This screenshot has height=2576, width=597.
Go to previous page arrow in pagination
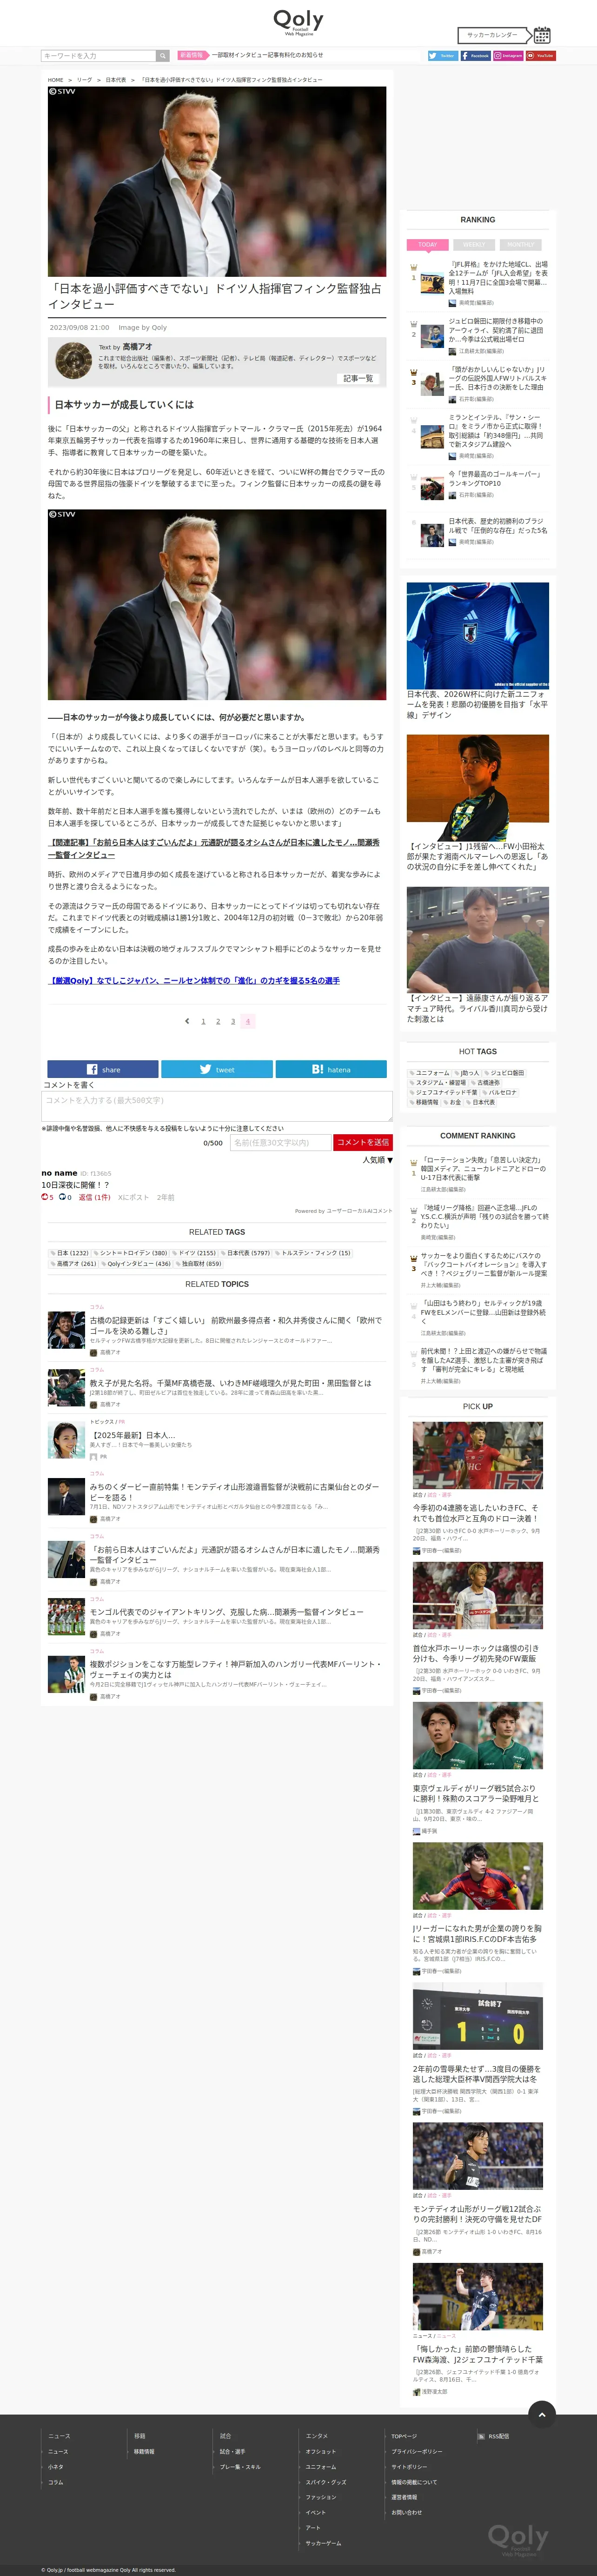(187, 1021)
